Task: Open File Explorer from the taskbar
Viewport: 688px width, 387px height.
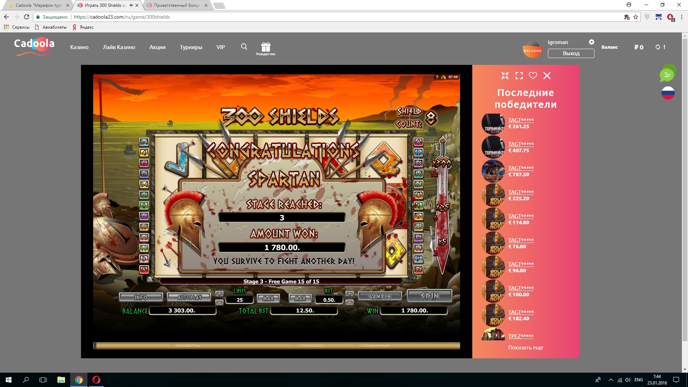Action: pyautogui.click(x=61, y=380)
